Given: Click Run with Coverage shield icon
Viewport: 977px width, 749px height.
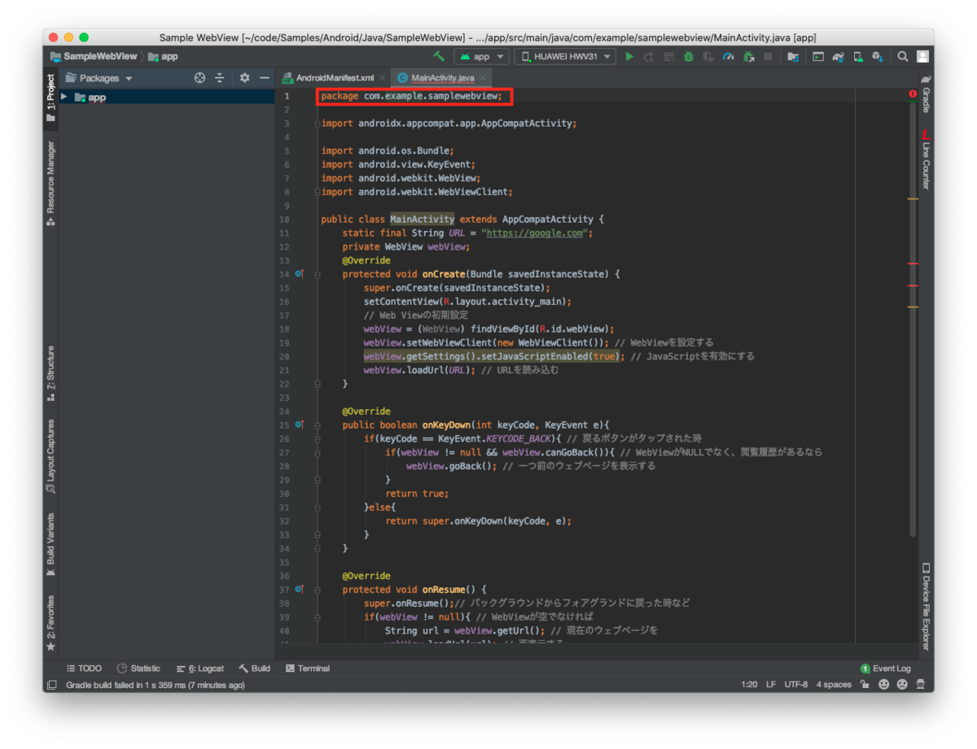Looking at the screenshot, I should pos(708,56).
